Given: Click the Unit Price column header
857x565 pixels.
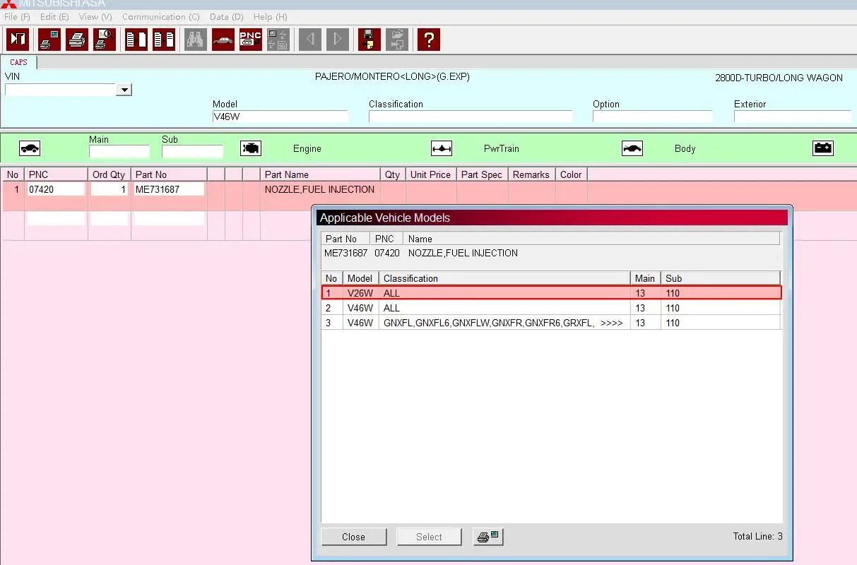Looking at the screenshot, I should tap(430, 174).
